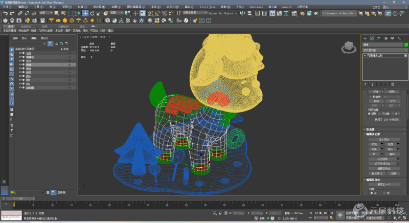This screenshot has width=409, height=223.
Task: Toggle eye icon for 树1 row
Action: [20, 80]
